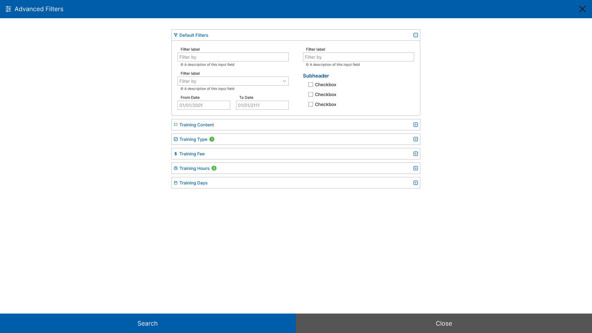Select the last Checkbox under Subheader
This screenshot has height=333, width=592.
pos(310,104)
